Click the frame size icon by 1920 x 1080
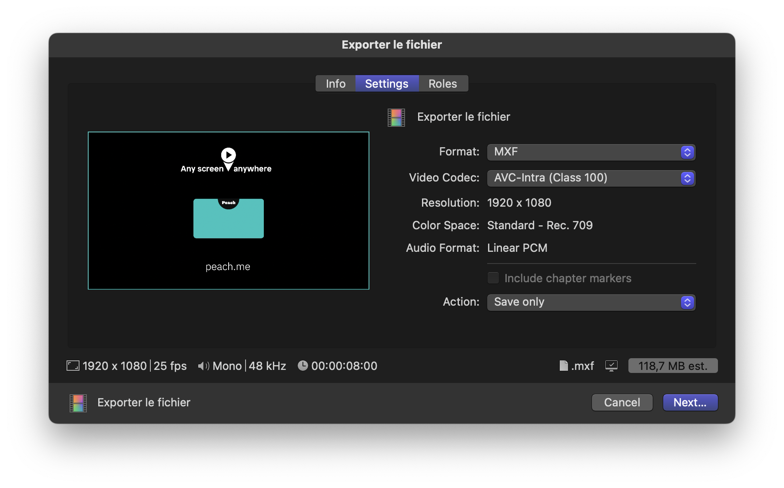Screen dimensions: 784x488 73,366
